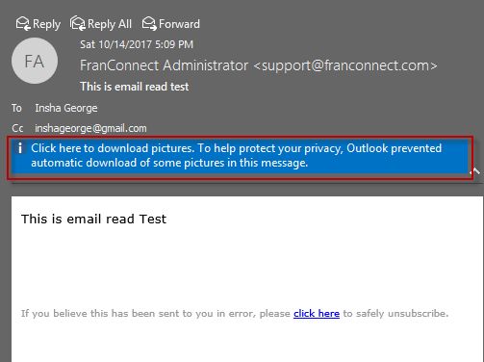Follow the 'click here' unsubscribe link
This screenshot has width=484, height=362.
(x=317, y=313)
